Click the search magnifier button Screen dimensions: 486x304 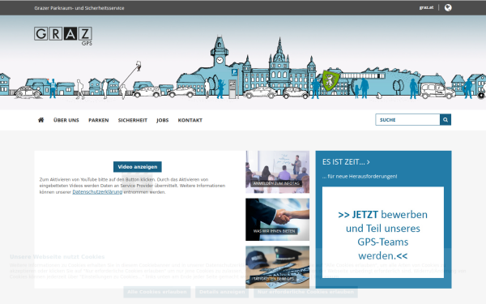point(446,120)
